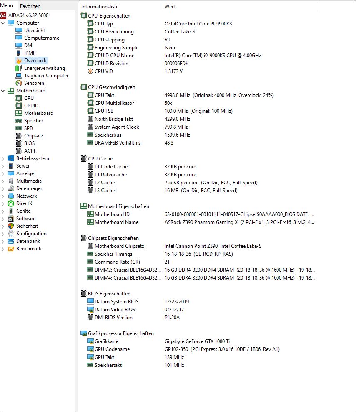This screenshot has height=412, width=356.
Task: Expand the DirectX tree node
Action: click(3, 204)
